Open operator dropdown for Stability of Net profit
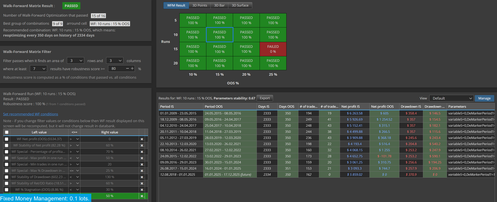Viewport: 497px width, 202px height. [x=74, y=145]
